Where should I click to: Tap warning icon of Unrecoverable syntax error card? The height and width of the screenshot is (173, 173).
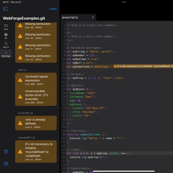point(20,97)
